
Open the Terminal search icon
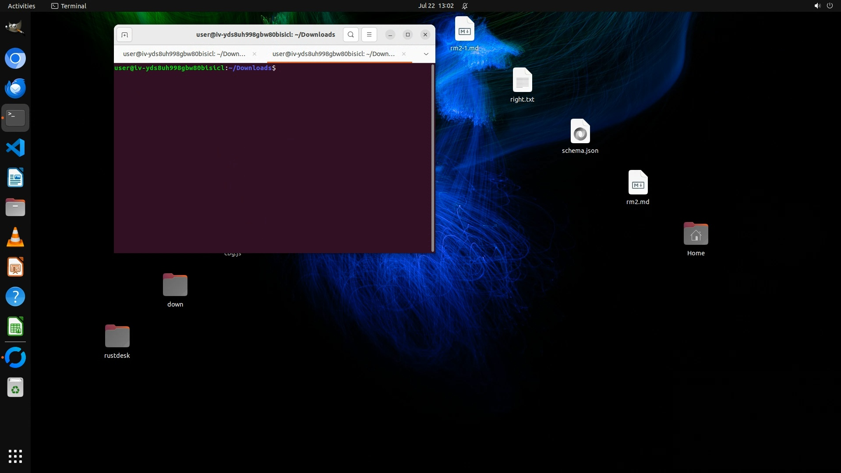coord(350,35)
